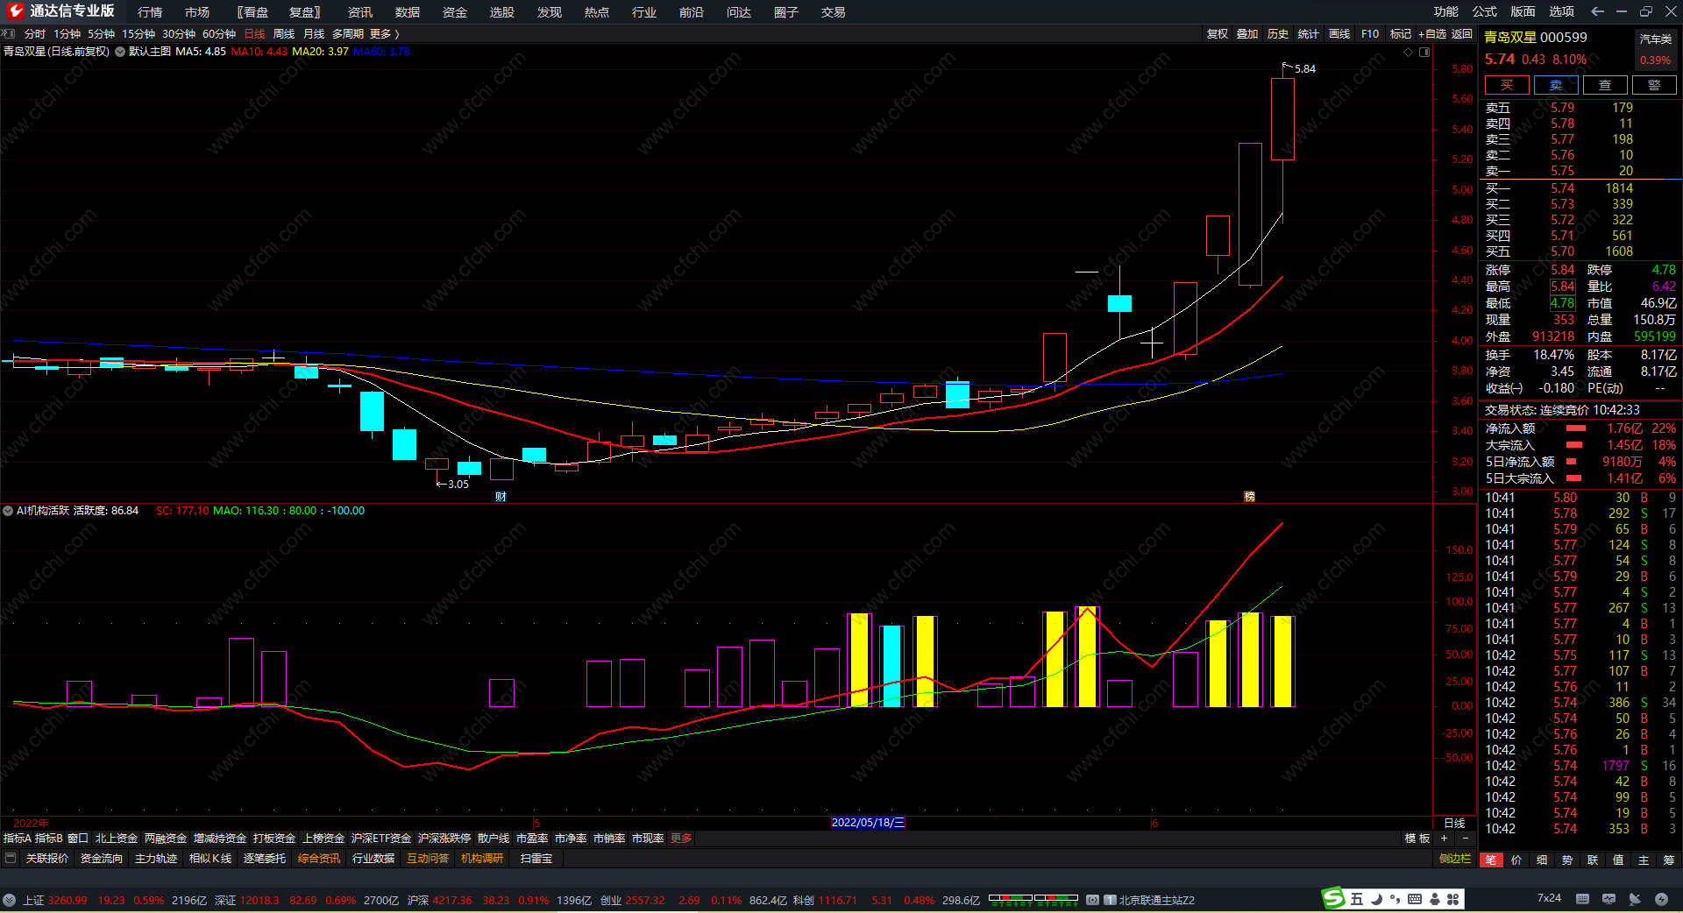1683x913 pixels.
Task: Open the 日线 period selector at the chart corner
Action: 1454,824
